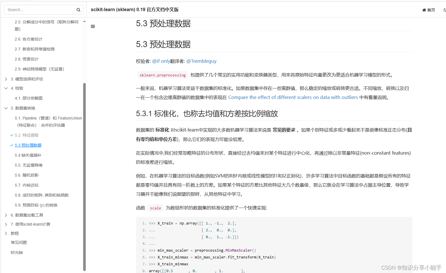The width and height of the screenshot is (446, 273).
Task: Click the checkmark icon beside 5.2. 特征提取
Action: [12, 135]
